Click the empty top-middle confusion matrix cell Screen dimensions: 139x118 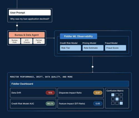click(117, 95)
